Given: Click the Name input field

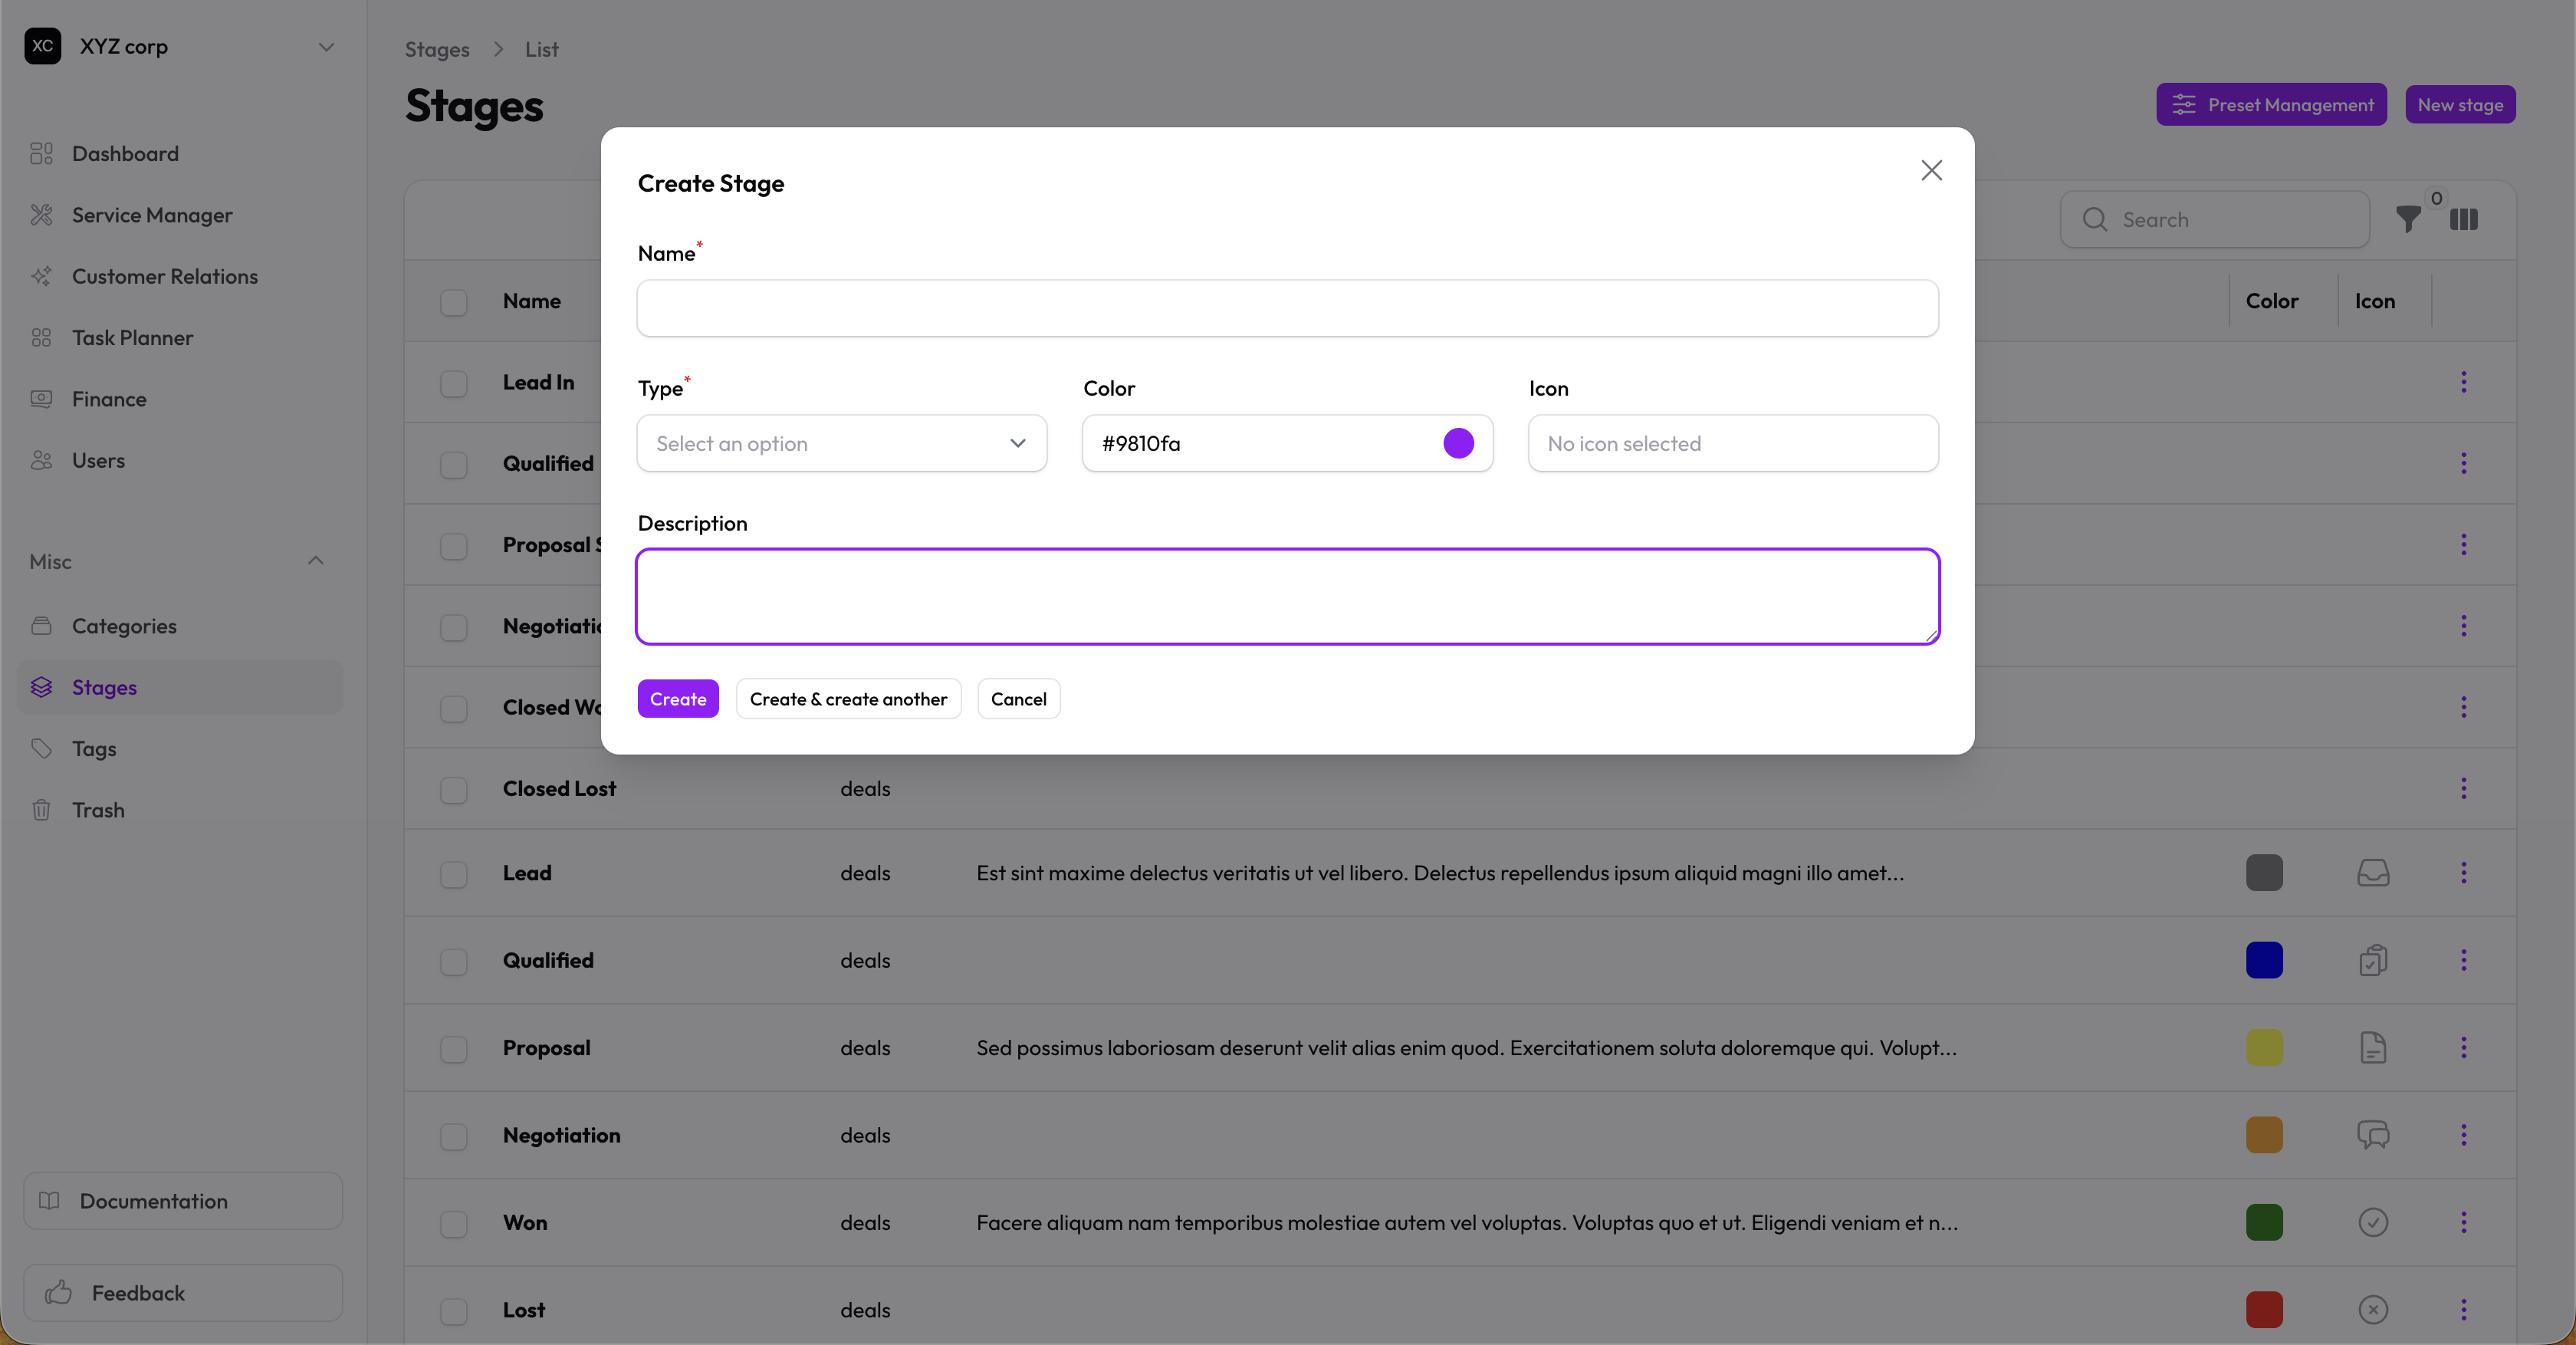Looking at the screenshot, I should point(1287,308).
